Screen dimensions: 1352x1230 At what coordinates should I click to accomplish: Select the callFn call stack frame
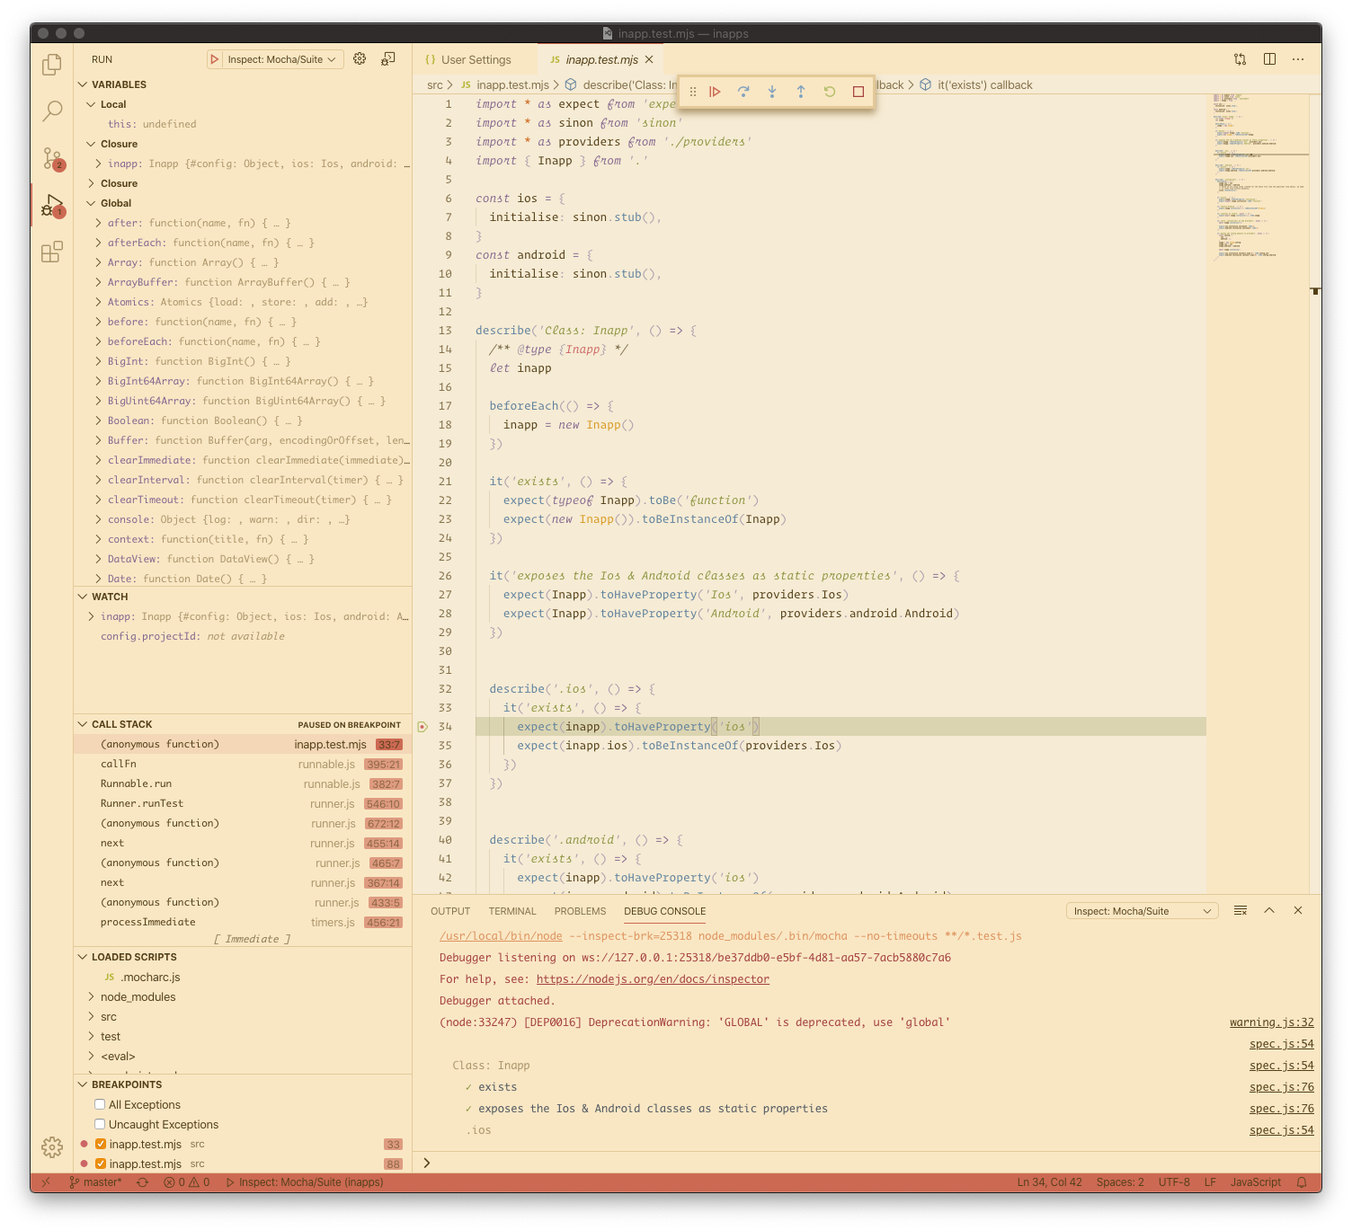click(x=243, y=764)
